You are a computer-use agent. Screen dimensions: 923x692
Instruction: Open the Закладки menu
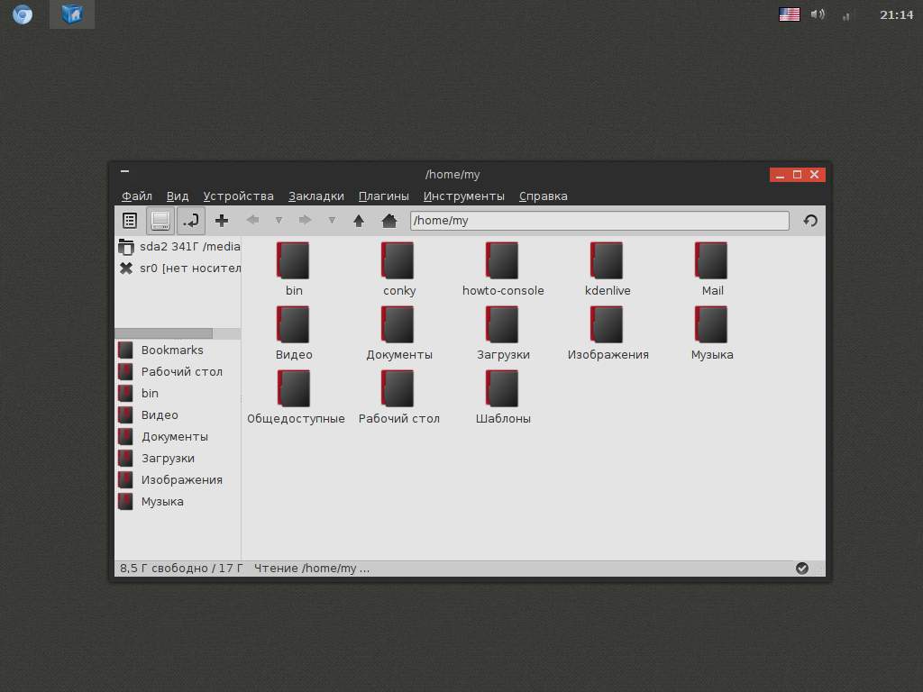[x=316, y=196]
